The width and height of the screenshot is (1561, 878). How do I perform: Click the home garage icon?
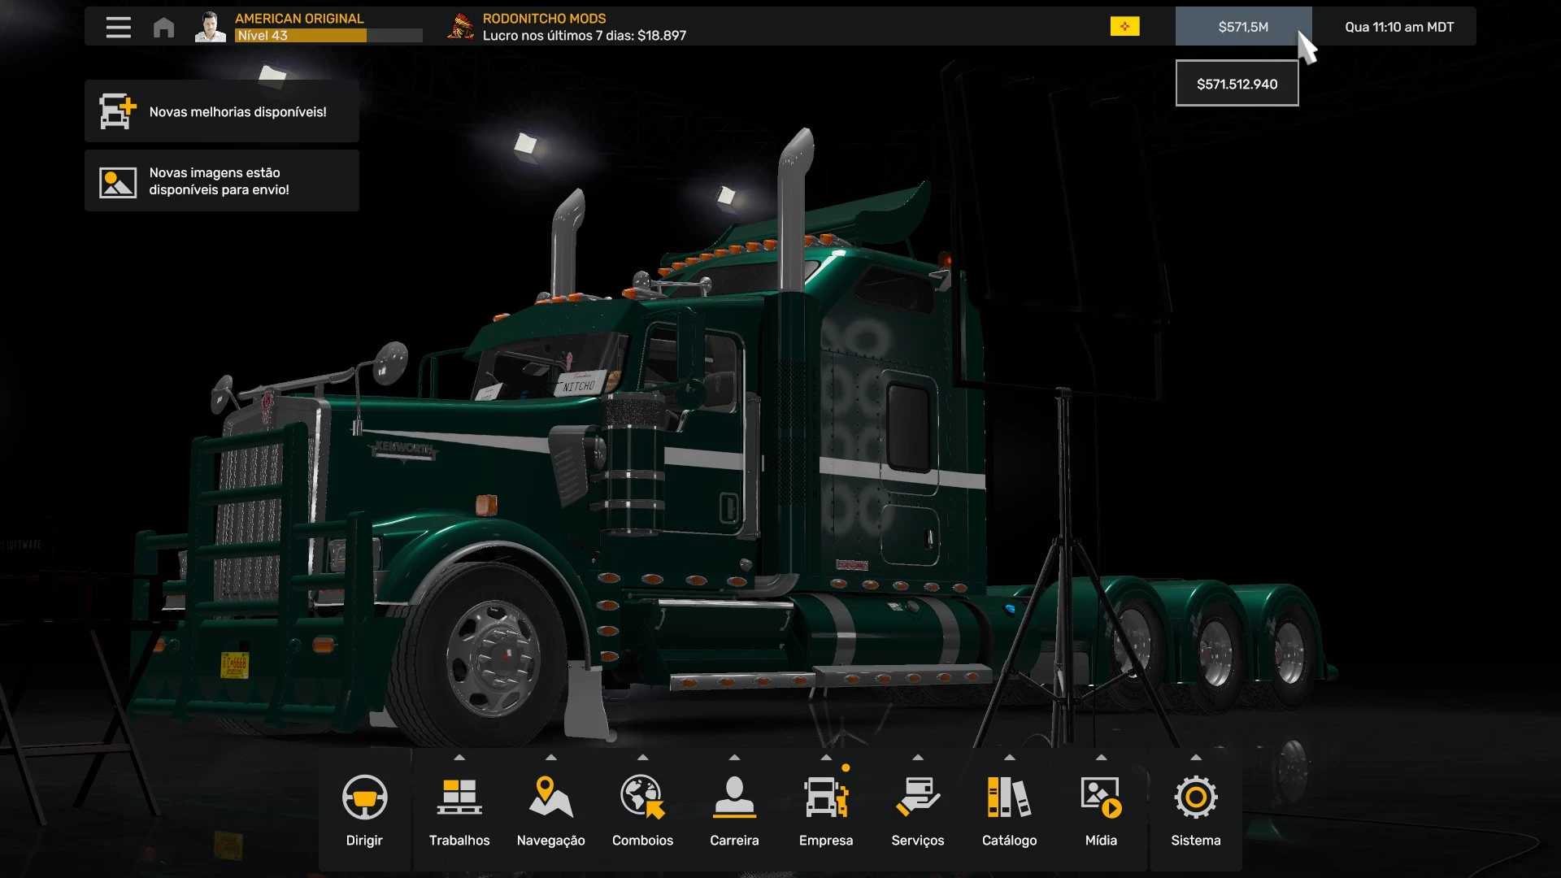(x=163, y=28)
